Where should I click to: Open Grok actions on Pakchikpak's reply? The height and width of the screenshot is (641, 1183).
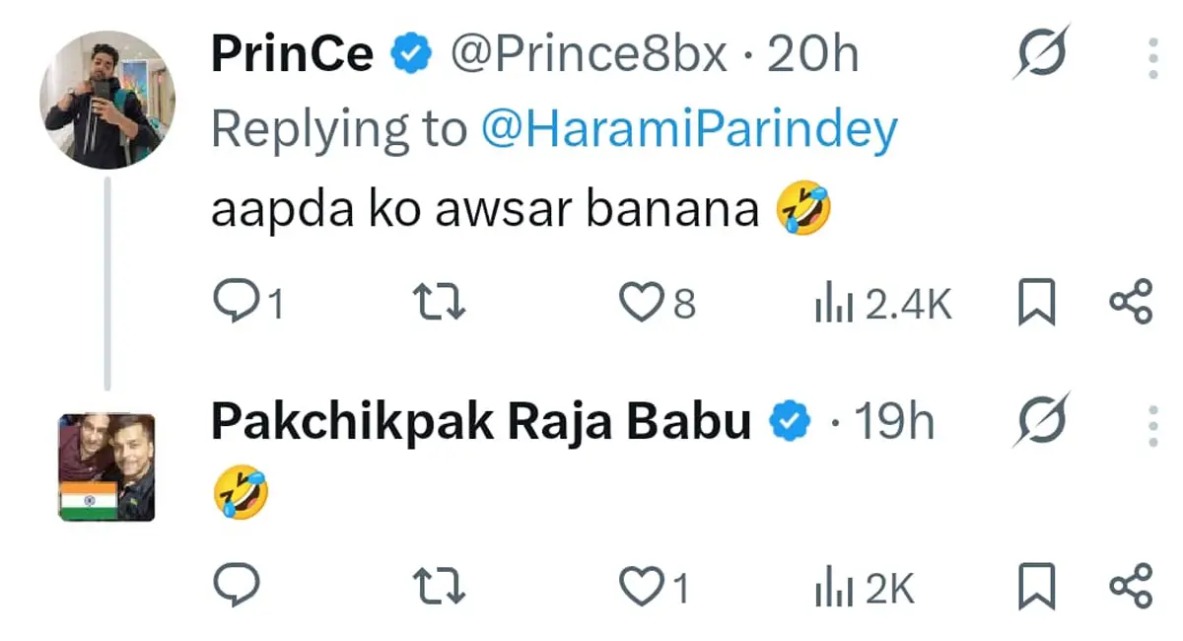(x=1042, y=419)
